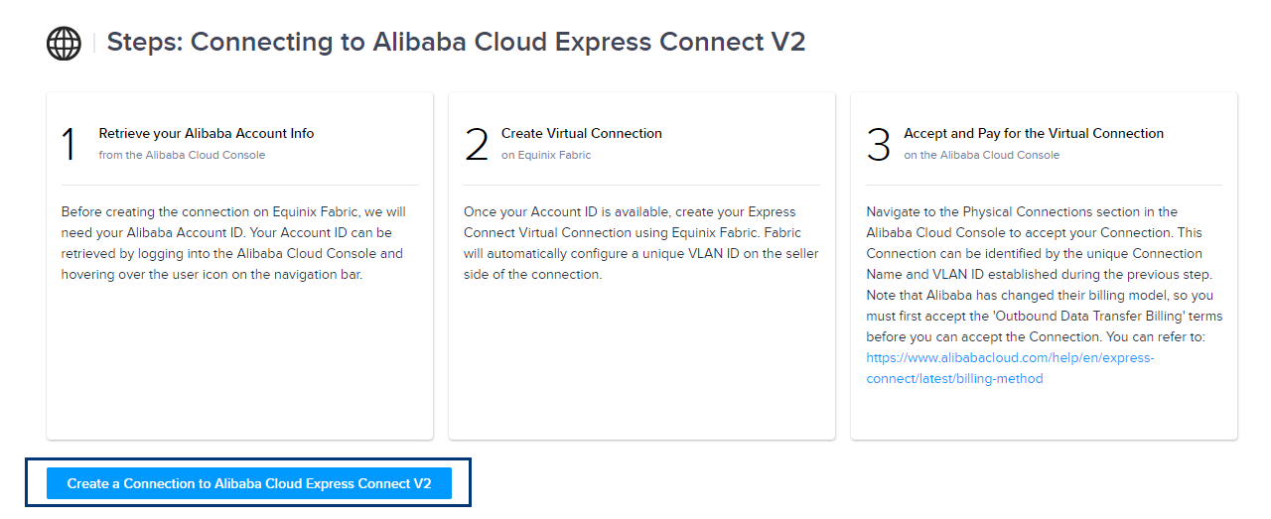
Task: Click the 'on Equinix Fabric' subtitle
Action: (546, 155)
